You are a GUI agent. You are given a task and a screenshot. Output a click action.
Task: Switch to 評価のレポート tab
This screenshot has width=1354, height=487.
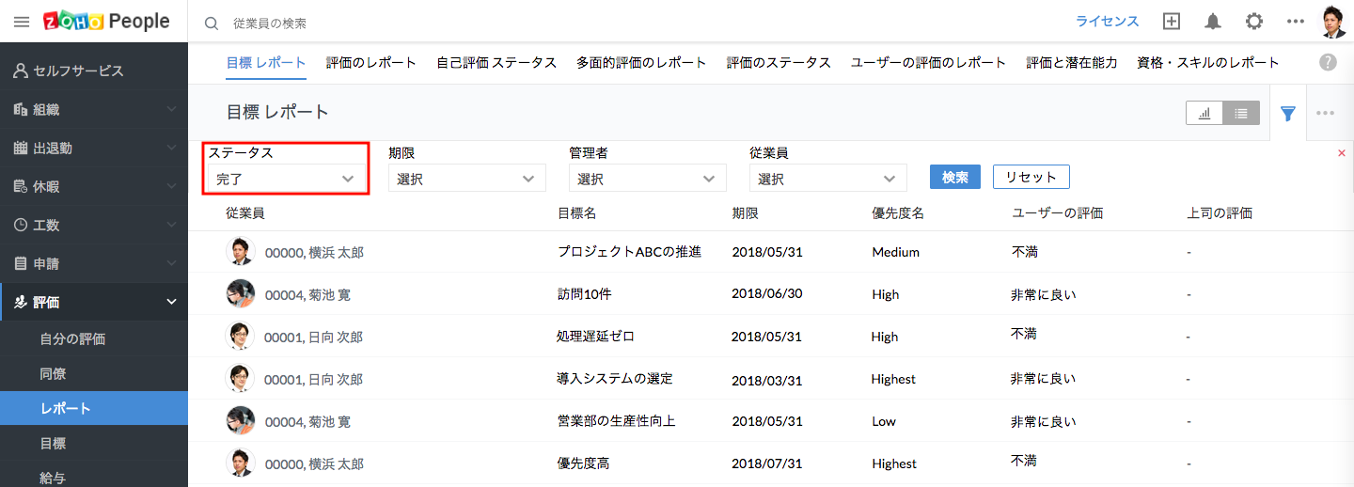[x=370, y=62]
